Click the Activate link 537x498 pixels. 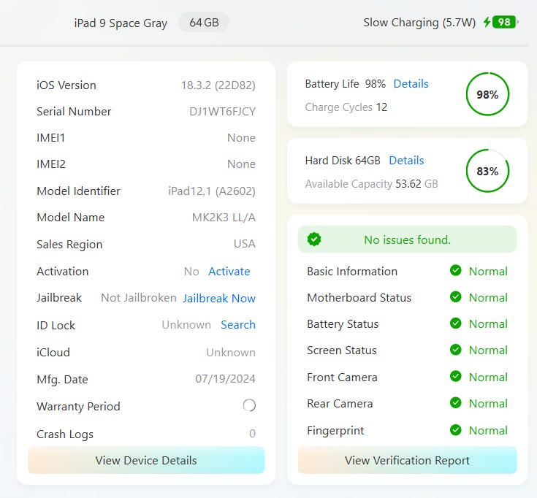tap(229, 272)
